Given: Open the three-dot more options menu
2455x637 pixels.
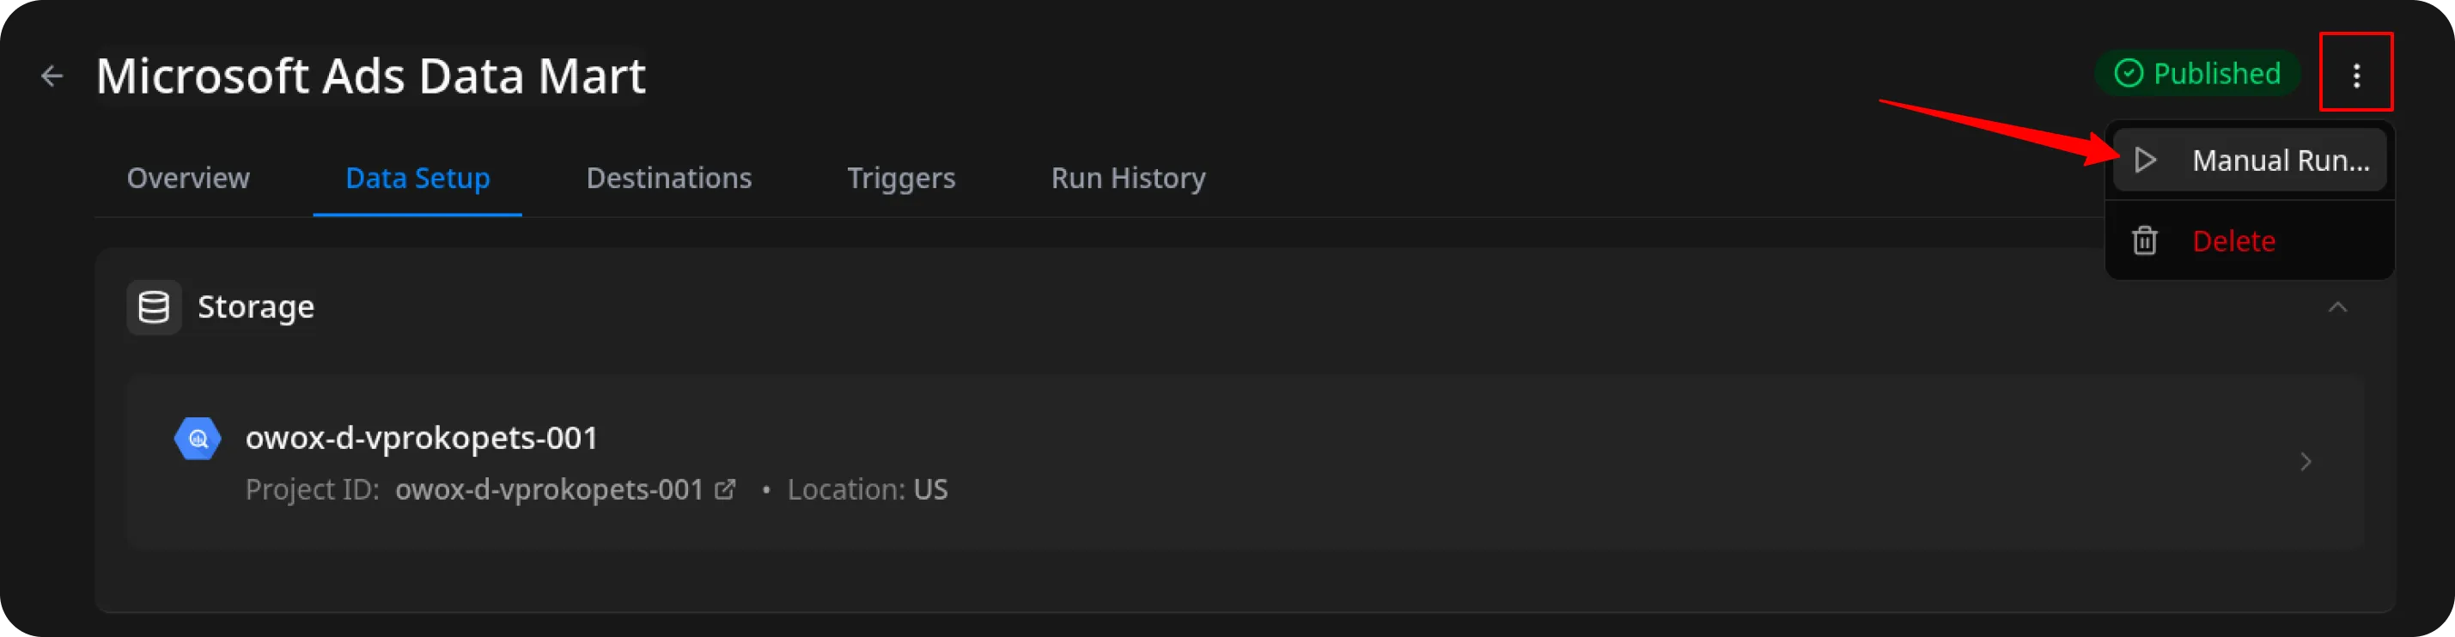Looking at the screenshot, I should [2355, 76].
